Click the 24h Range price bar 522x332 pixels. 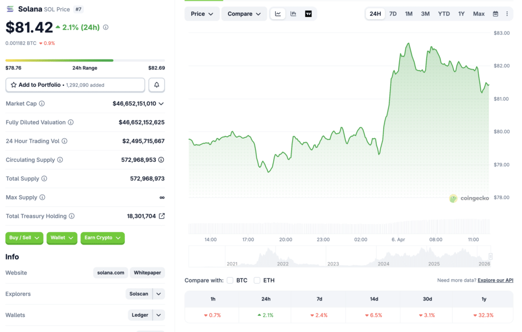(85, 59)
